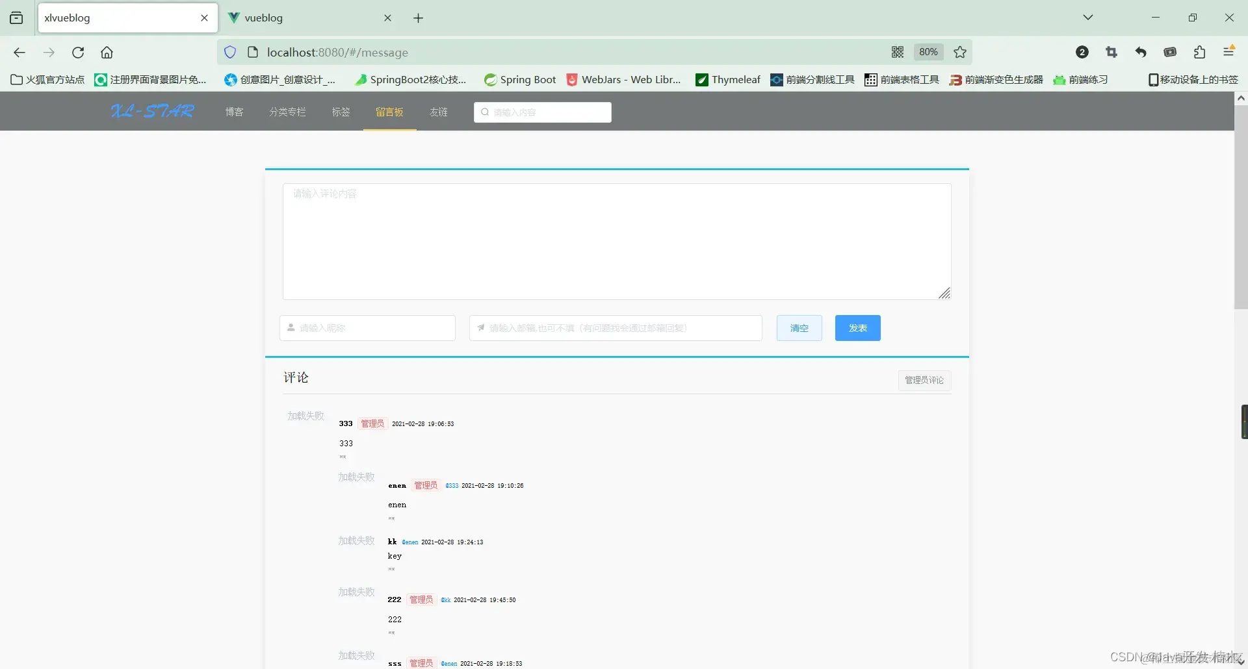Image resolution: width=1248 pixels, height=669 pixels.
Task: Focus the email input field
Action: pos(616,328)
